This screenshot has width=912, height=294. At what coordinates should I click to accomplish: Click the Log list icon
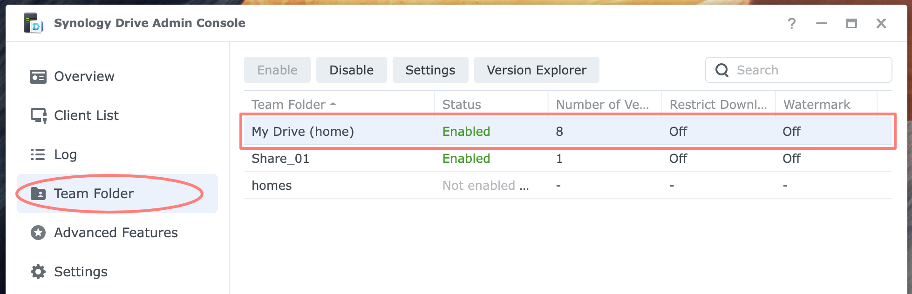tap(38, 154)
